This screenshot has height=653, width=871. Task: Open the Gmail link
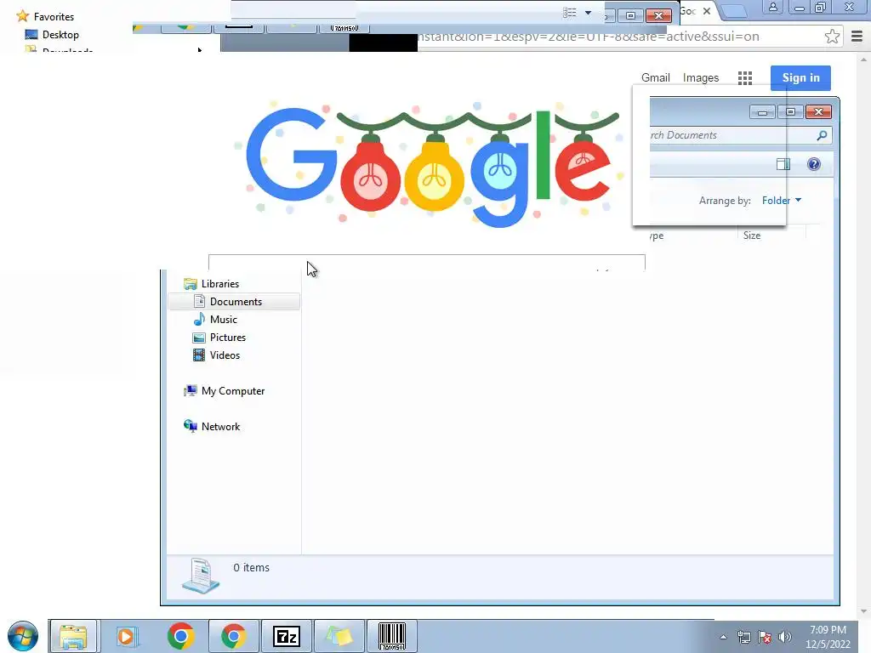656,77
